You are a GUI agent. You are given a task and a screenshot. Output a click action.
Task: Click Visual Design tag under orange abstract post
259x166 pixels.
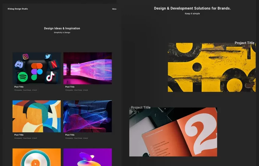tap(27, 138)
